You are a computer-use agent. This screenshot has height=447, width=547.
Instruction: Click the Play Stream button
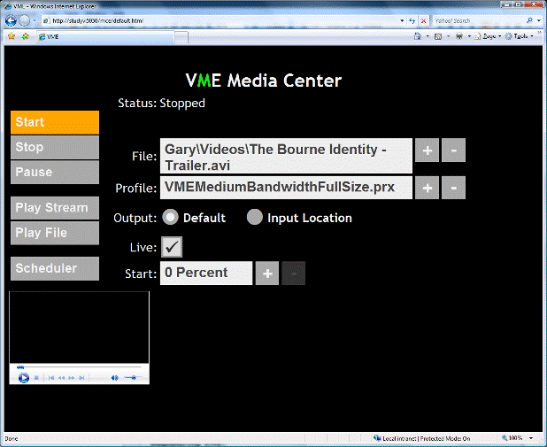55,208
